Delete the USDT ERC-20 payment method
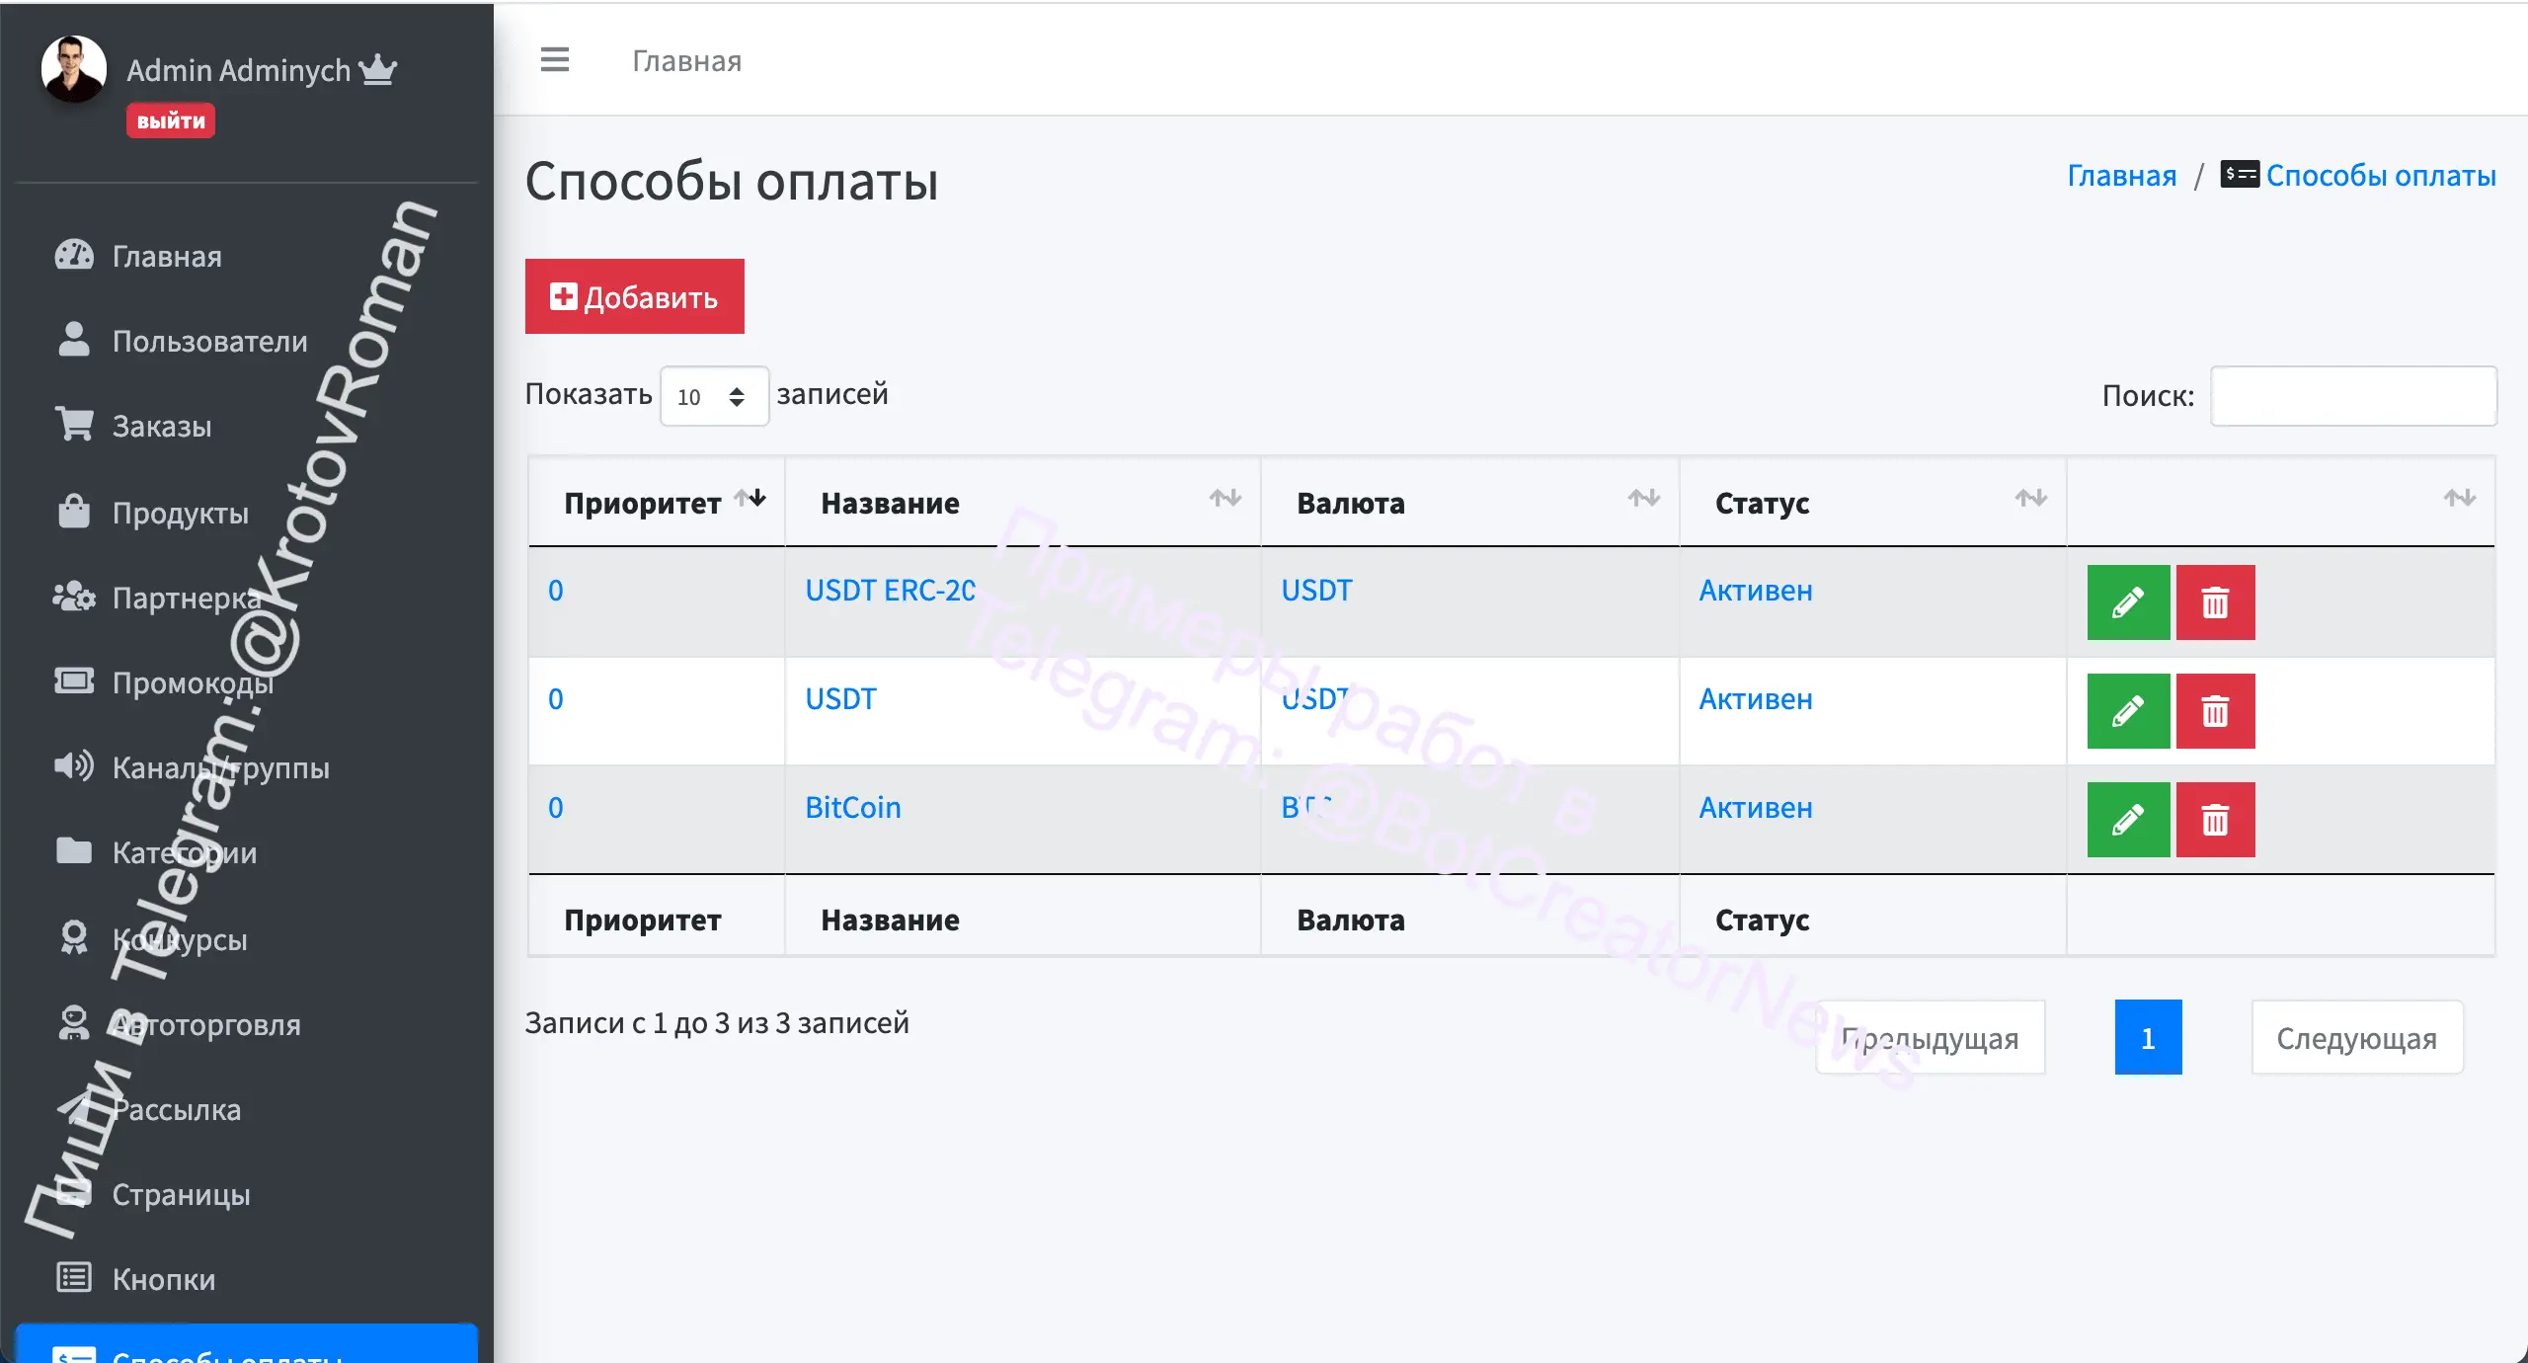Viewport: 2528px width, 1363px height. pos(2215,602)
